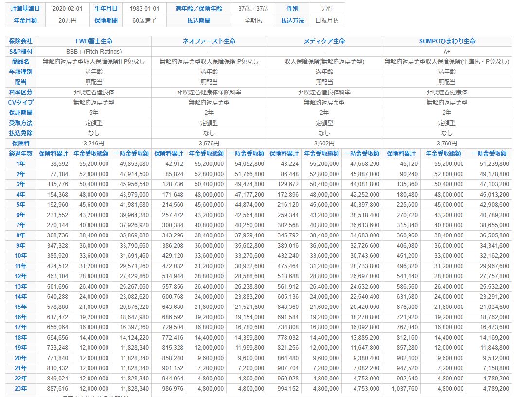516x397 pixels.
Task: Click the FWD富士生命 premium 3,216円
Action: (x=94, y=143)
